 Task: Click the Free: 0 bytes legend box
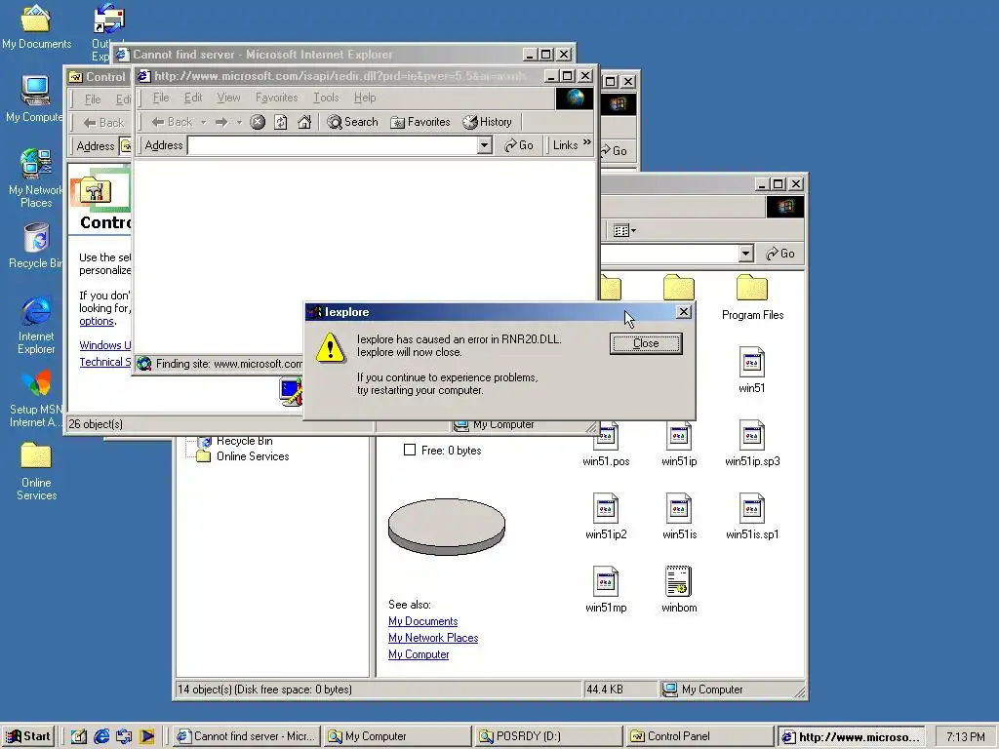tap(410, 450)
